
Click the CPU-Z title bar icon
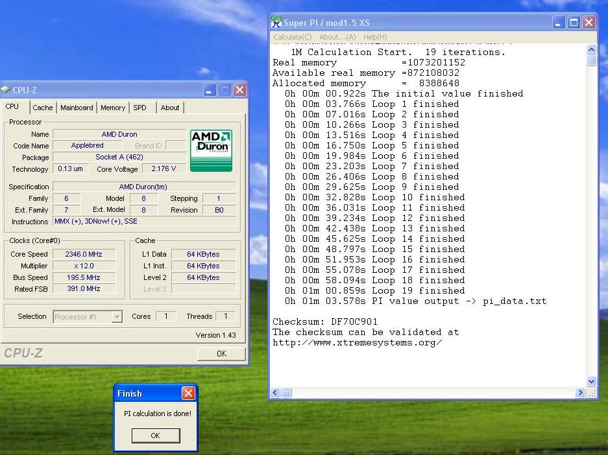tap(5, 89)
